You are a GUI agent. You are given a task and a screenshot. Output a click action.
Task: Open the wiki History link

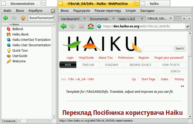(x=179, y=79)
